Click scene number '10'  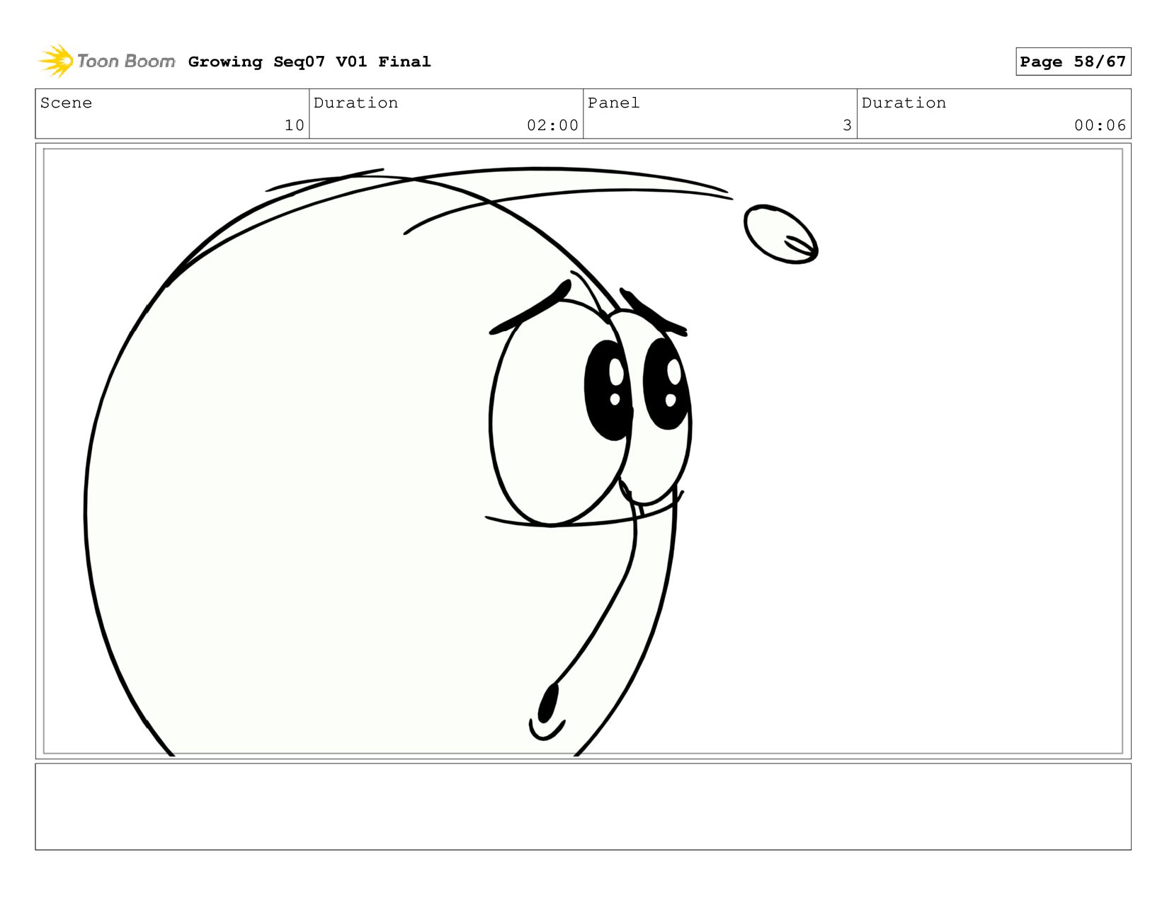pos(294,125)
